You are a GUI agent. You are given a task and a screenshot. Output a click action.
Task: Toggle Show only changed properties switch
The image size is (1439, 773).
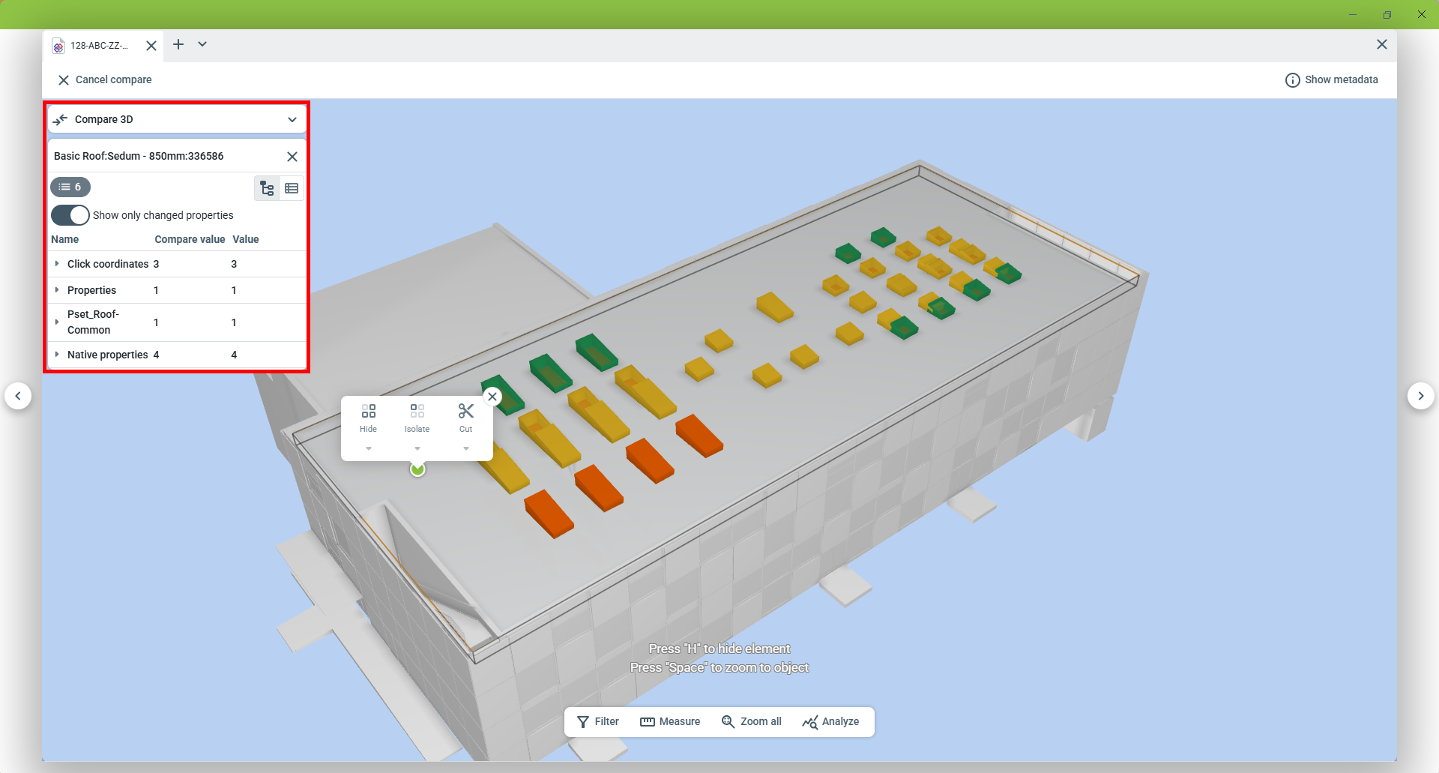coord(70,215)
